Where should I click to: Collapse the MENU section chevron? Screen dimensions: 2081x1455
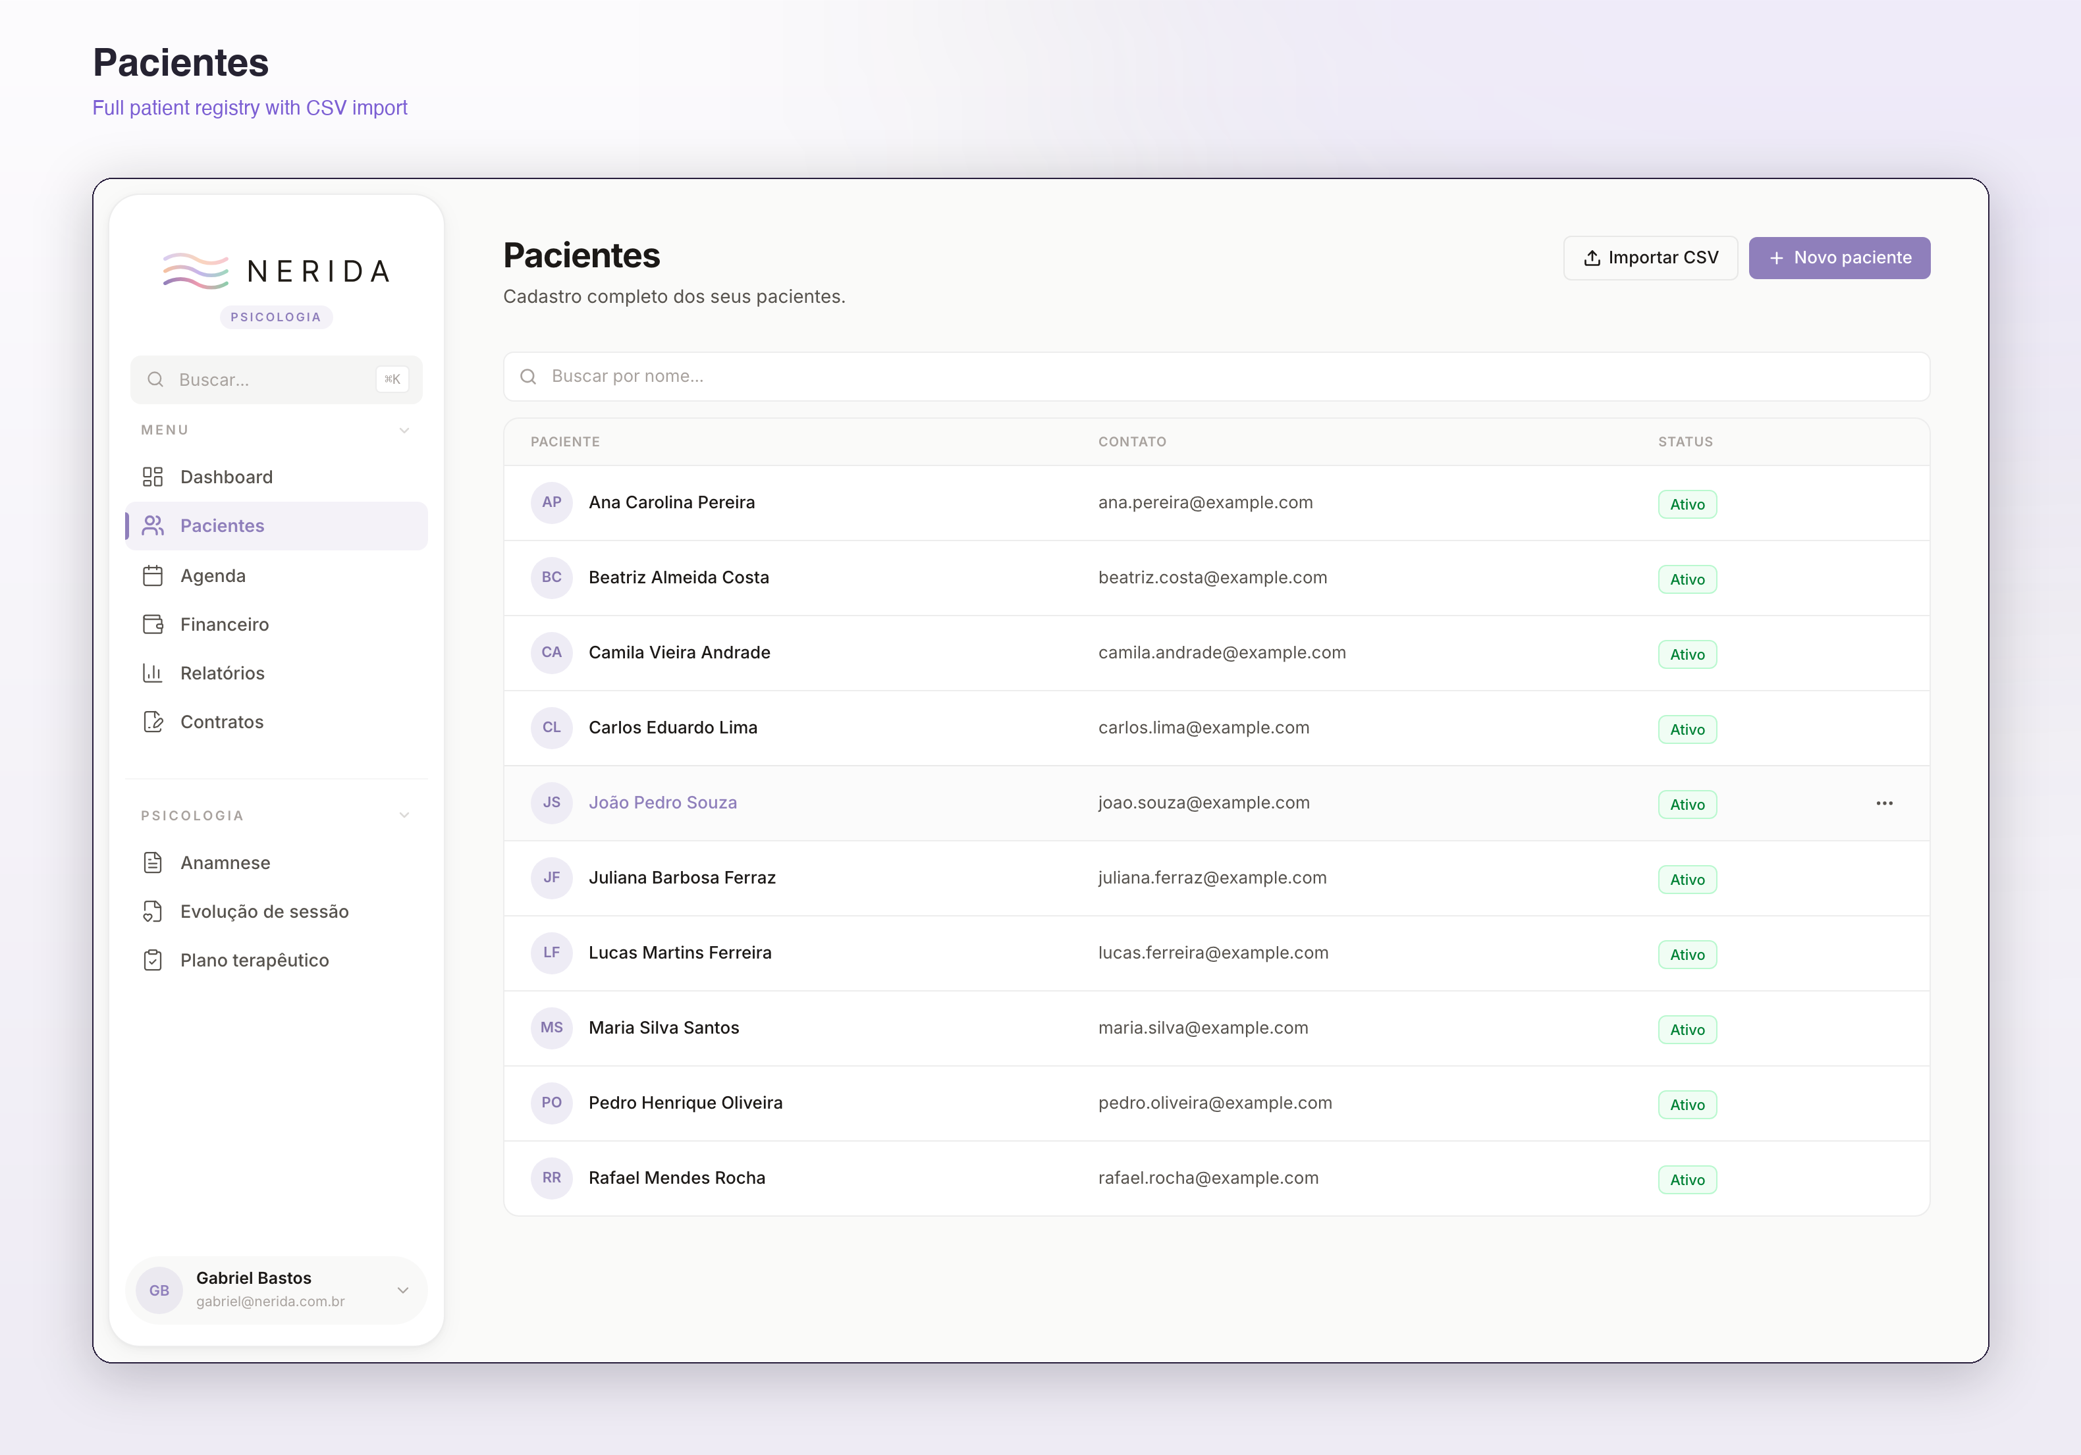coord(404,431)
